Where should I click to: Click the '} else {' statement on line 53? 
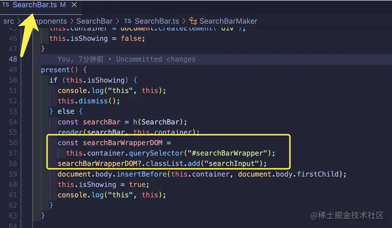click(66, 111)
